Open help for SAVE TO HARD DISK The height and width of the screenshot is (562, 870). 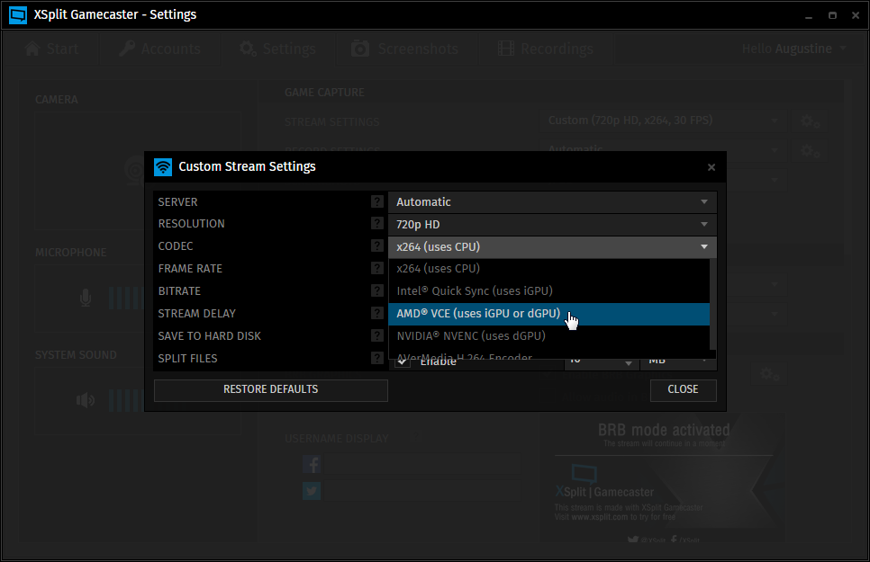(377, 335)
